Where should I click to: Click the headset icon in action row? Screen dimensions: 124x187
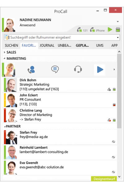tap(78, 69)
